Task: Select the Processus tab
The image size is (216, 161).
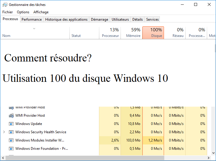Action: 10,19
